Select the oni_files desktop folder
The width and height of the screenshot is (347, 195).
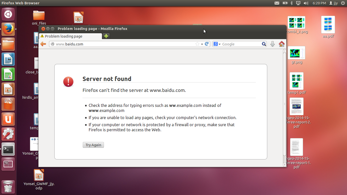(39, 18)
